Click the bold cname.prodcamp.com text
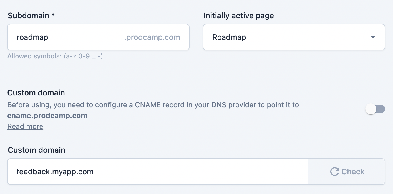 click(47, 115)
